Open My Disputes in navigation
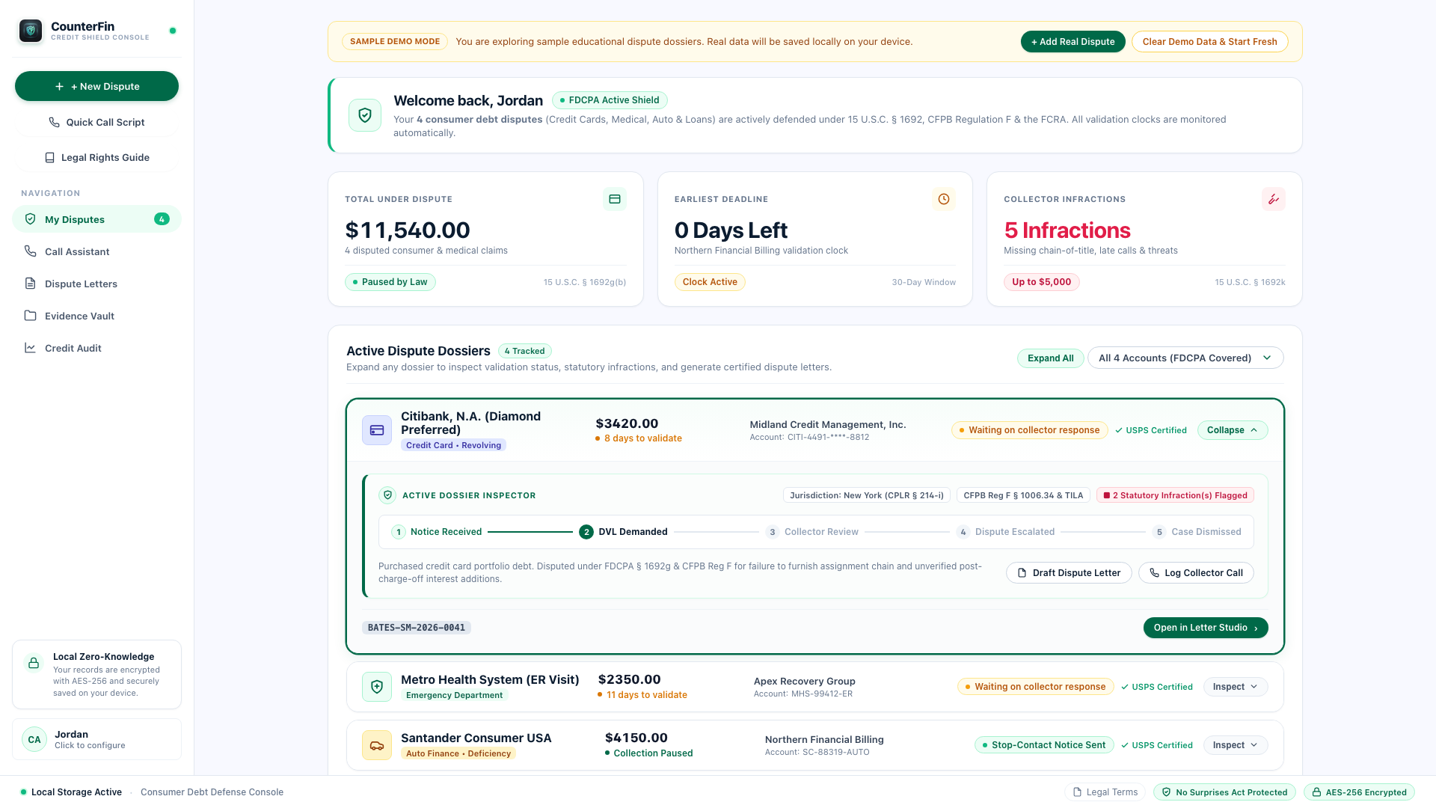 coord(96,219)
